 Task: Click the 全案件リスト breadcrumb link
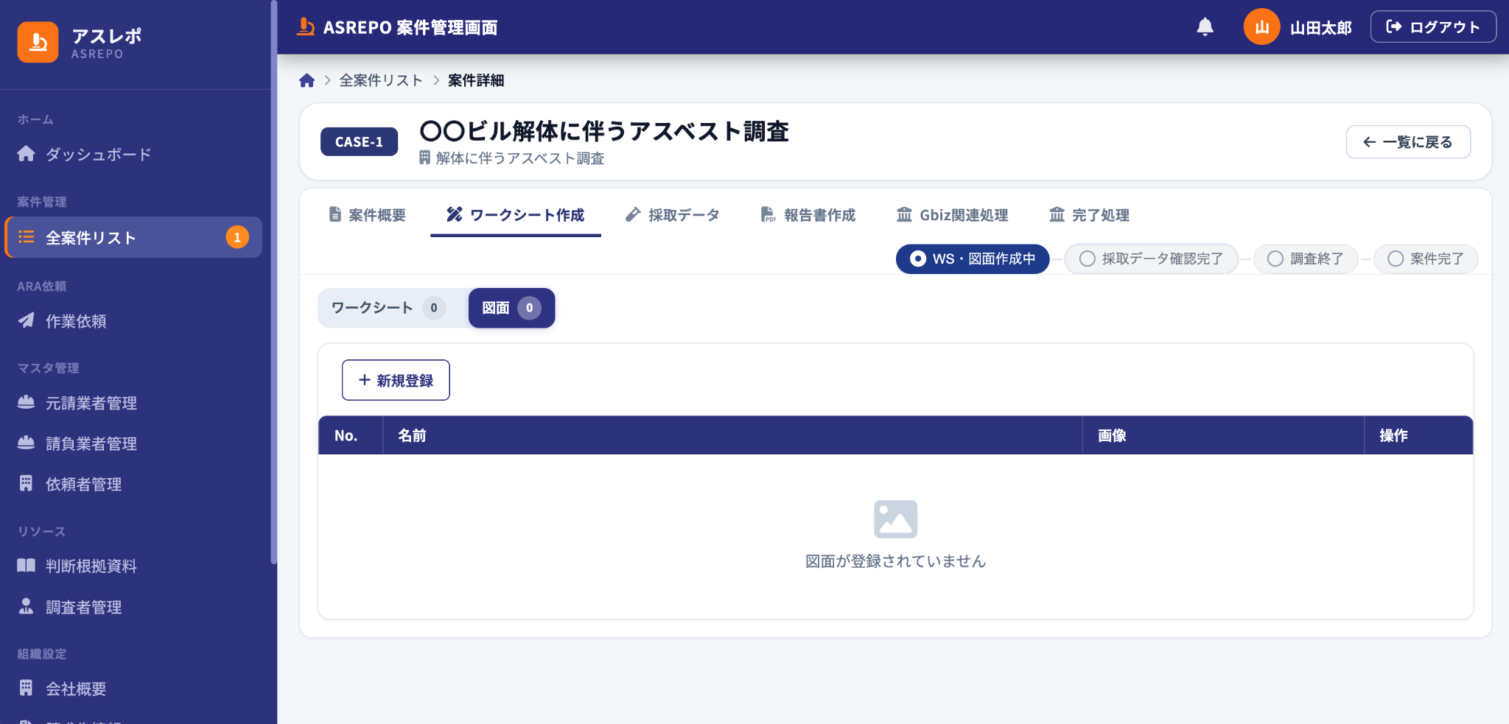pyautogui.click(x=381, y=80)
